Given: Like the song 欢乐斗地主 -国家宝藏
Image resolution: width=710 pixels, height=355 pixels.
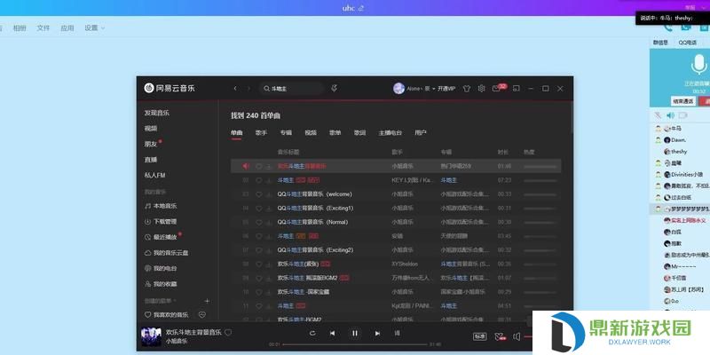Looking at the screenshot, I should (x=259, y=292).
